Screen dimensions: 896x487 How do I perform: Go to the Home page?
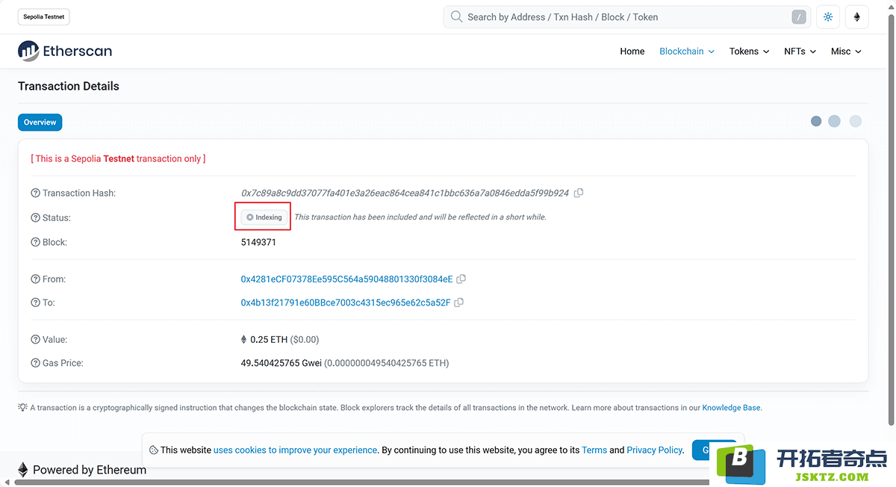pyautogui.click(x=632, y=52)
